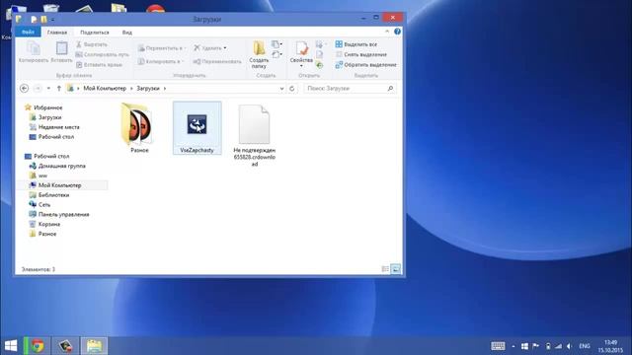Select Сеть in the navigation tree
The image size is (632, 355).
(x=39, y=204)
